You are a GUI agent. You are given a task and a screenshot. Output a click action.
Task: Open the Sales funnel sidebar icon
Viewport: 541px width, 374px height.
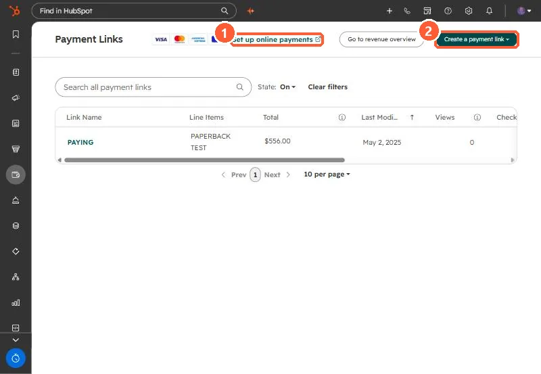coord(16,149)
